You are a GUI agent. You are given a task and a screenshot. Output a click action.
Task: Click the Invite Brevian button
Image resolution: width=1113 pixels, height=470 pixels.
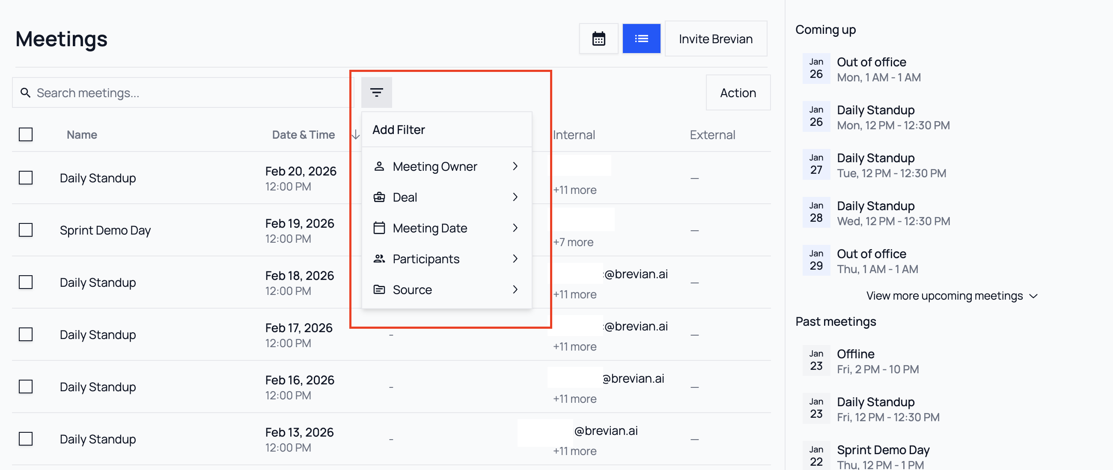point(715,39)
